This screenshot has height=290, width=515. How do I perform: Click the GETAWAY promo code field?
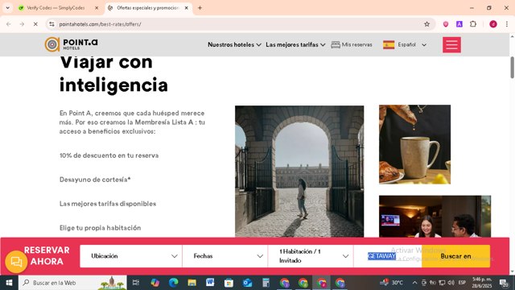[388, 256]
